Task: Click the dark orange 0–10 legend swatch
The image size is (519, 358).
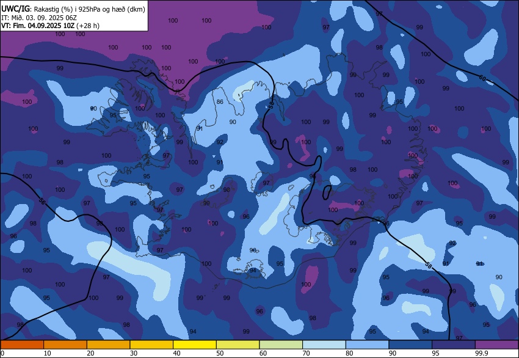Action: coord(22,345)
